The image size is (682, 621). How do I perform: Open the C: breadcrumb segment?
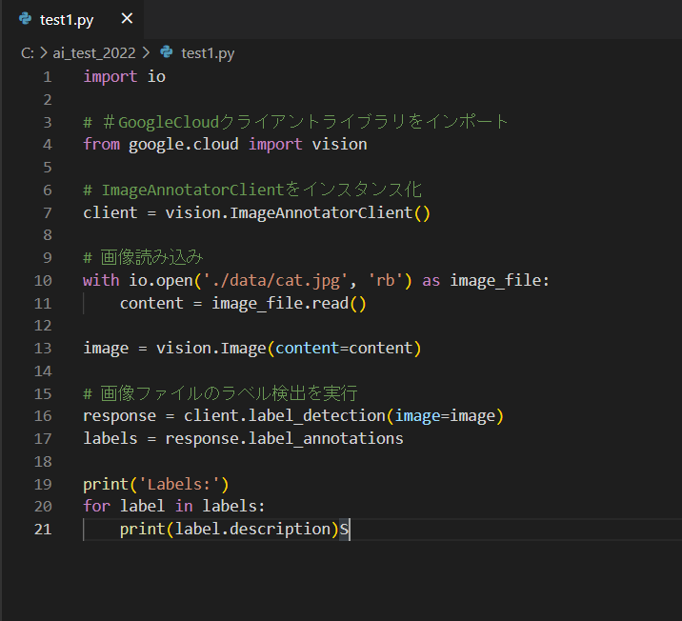point(28,53)
